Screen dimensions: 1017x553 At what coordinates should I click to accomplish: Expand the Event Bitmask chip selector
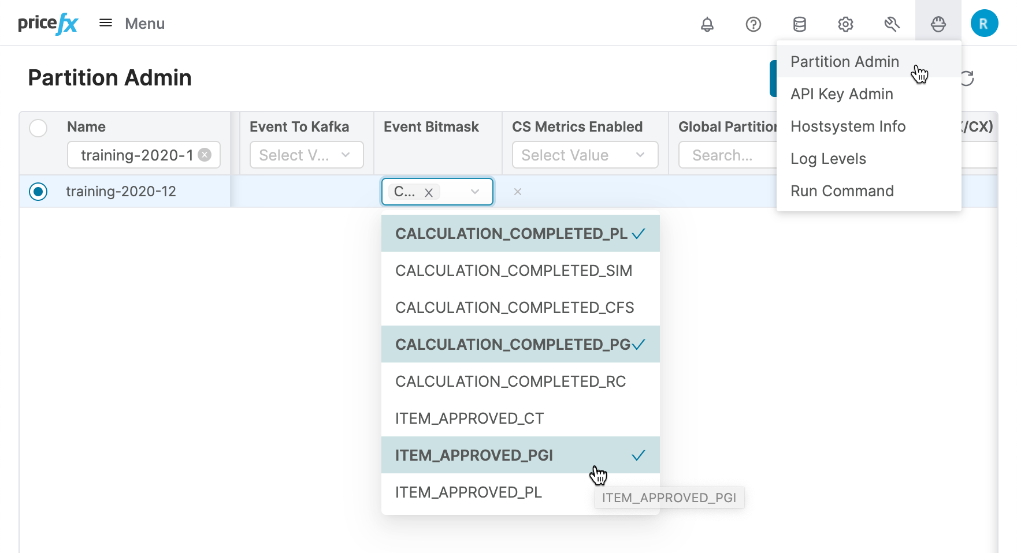pos(474,191)
